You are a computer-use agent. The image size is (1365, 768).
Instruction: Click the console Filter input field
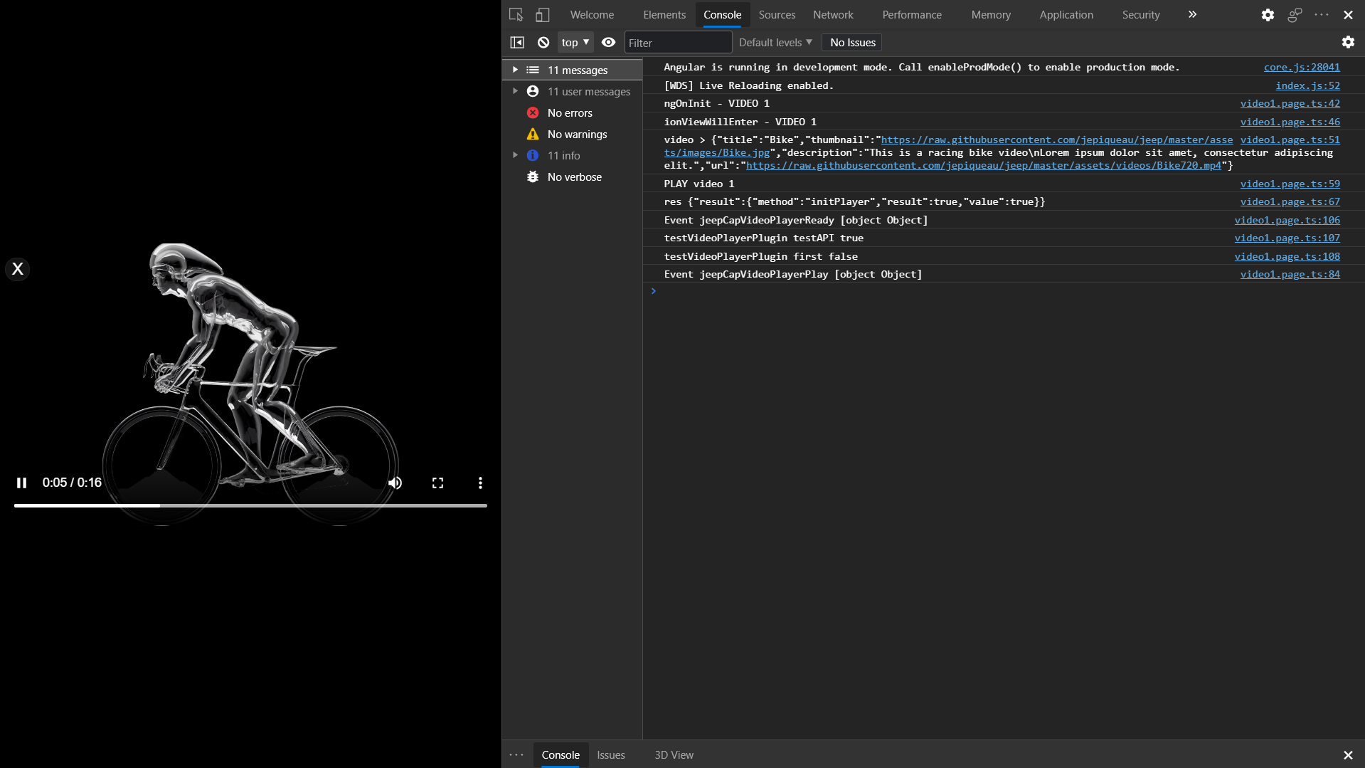tap(677, 42)
